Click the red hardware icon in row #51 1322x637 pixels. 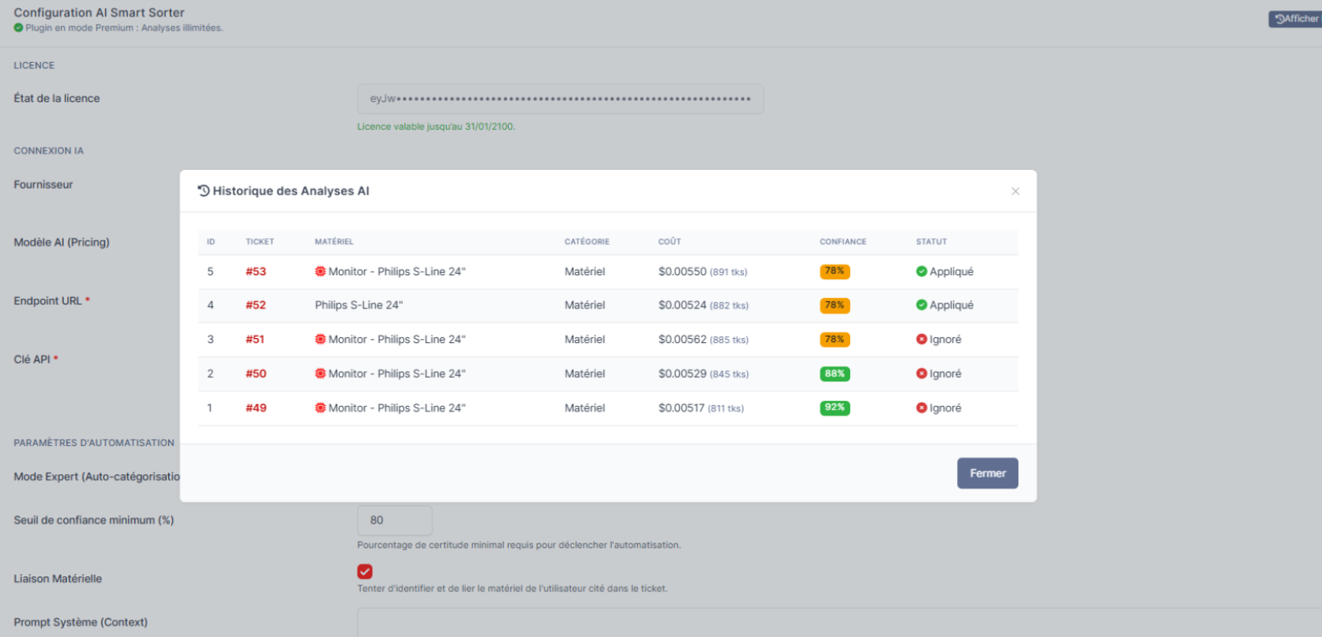(320, 340)
